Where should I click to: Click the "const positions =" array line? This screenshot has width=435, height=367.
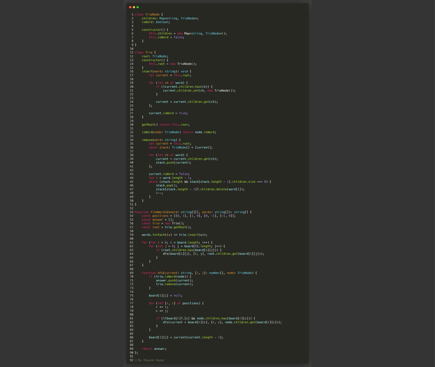pyautogui.click(x=189, y=216)
